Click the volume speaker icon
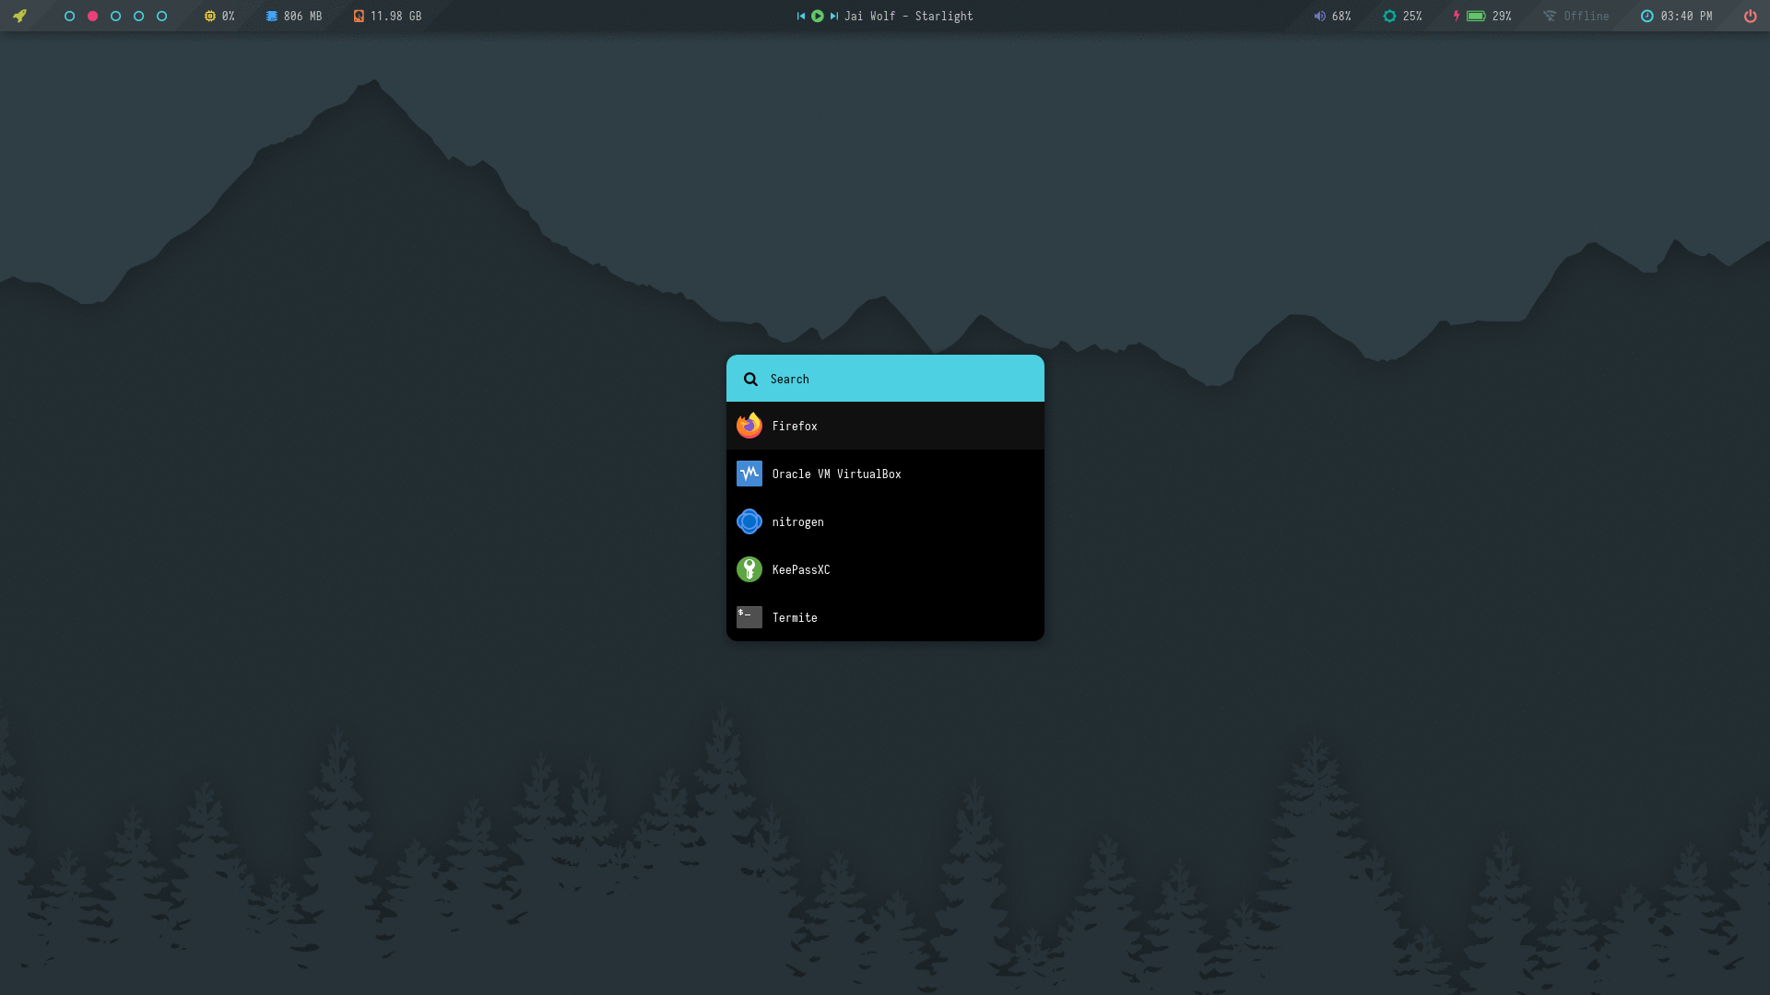Image resolution: width=1770 pixels, height=995 pixels. [x=1319, y=16]
